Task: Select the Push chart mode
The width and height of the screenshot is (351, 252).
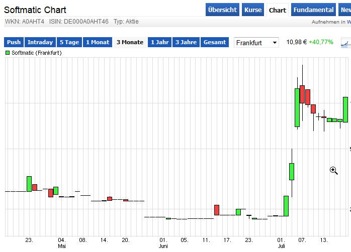Action: 14,43
